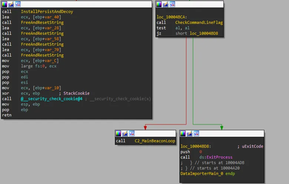Set node color for loc_10004BCA block
Viewport: 289px width, 184px height.
pos(159,4)
